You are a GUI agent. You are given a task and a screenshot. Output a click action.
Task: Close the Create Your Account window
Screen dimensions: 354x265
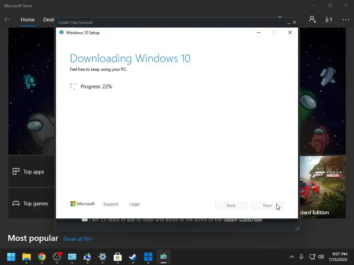tap(295, 22)
